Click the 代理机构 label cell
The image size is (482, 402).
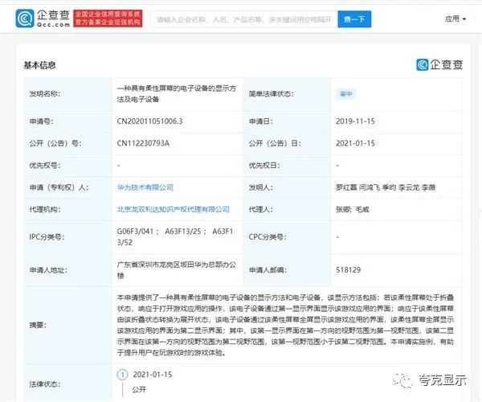pyautogui.click(x=67, y=210)
